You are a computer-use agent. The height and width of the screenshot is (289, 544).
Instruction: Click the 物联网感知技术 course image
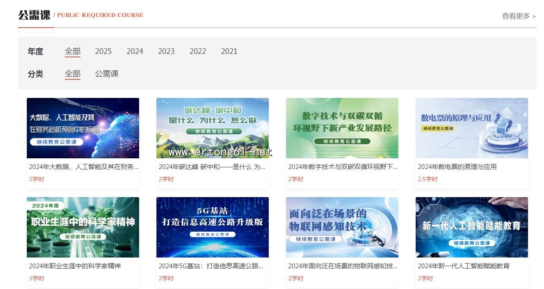coord(342,227)
